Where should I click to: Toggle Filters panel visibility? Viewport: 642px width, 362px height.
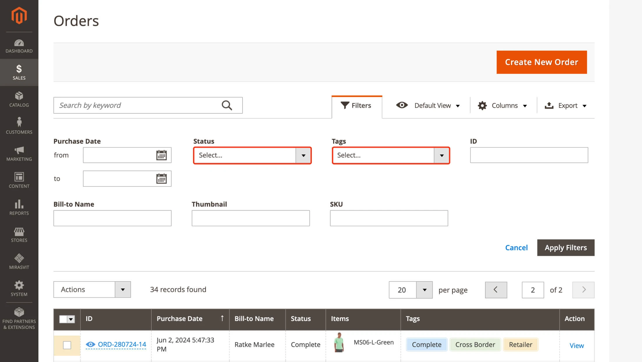[x=356, y=105]
